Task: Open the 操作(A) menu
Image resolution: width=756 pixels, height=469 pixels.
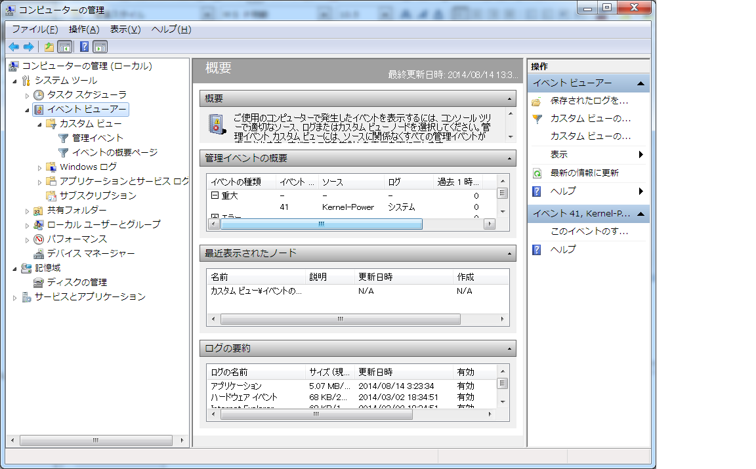Action: [84, 30]
